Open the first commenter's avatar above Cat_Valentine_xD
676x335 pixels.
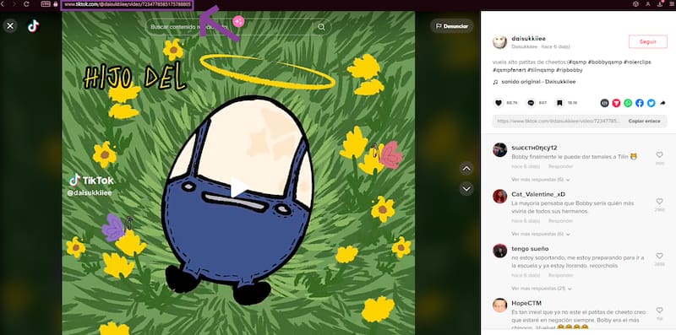499,150
